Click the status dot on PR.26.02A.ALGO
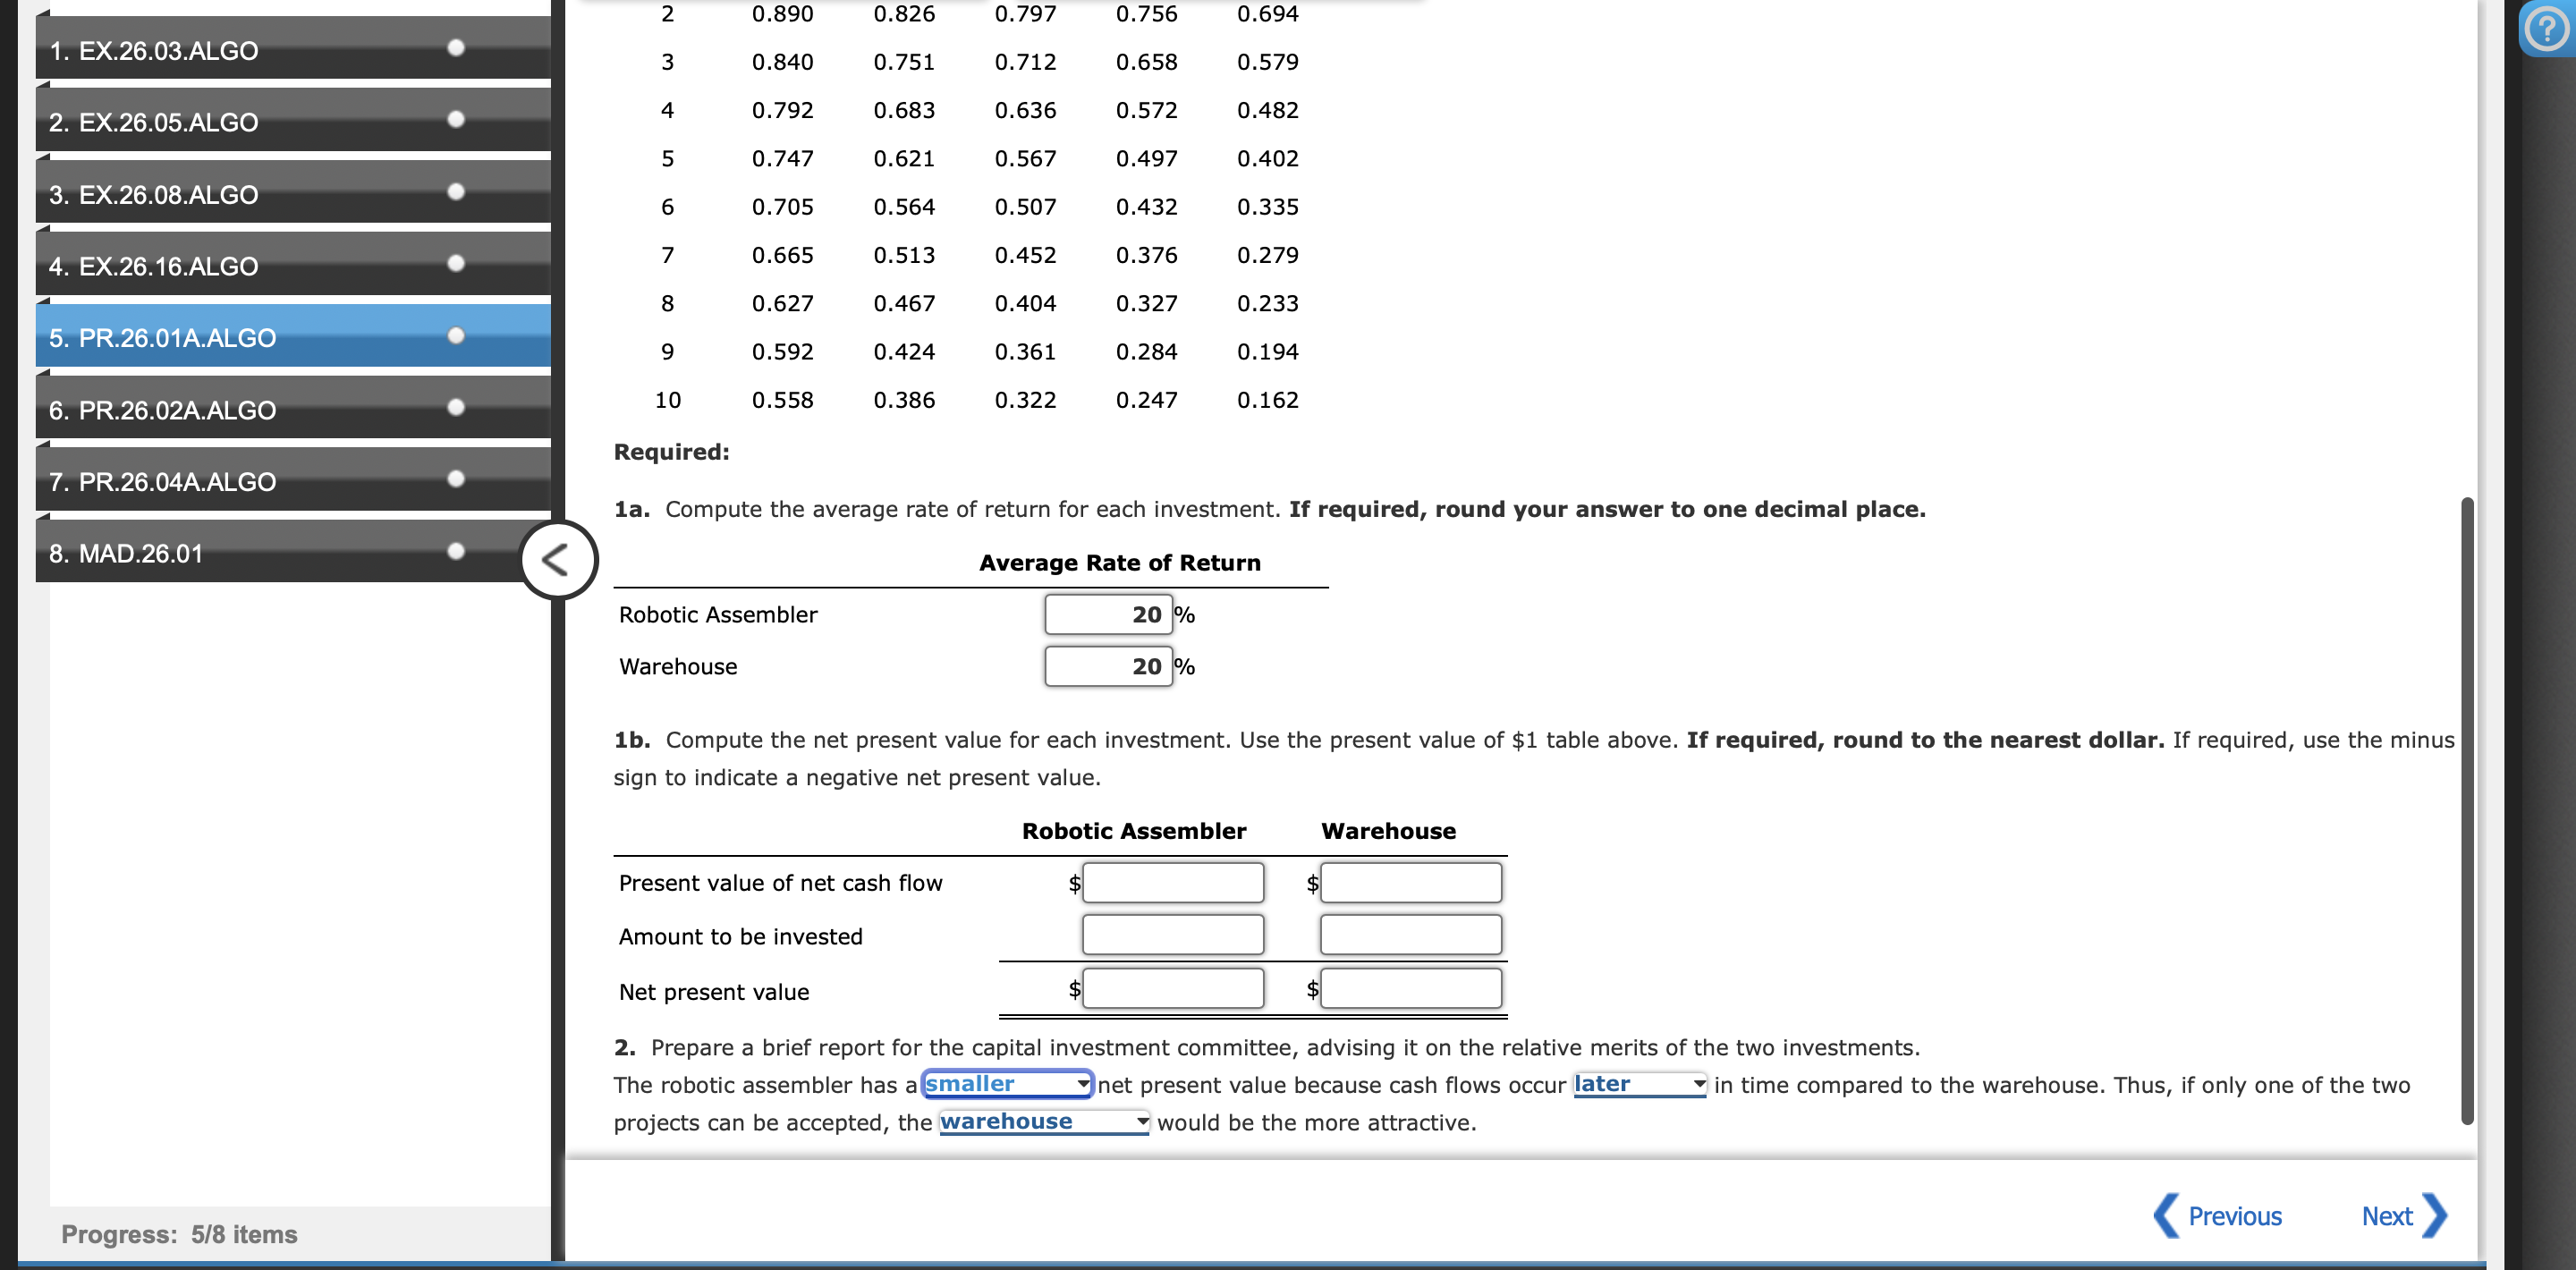This screenshot has width=2576, height=1270. [x=457, y=407]
